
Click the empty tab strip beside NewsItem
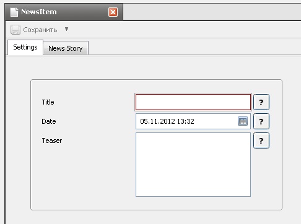212,12
